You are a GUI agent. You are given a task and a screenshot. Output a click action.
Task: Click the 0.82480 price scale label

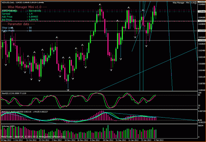[202, 50]
